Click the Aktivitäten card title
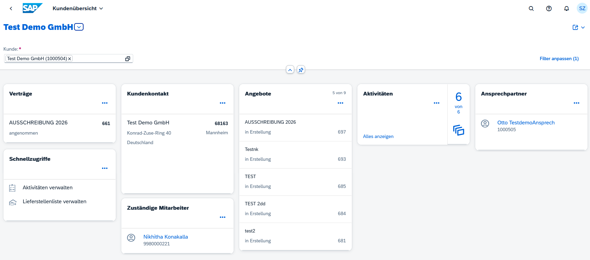Screen dimensions: 590x260 point(378,94)
